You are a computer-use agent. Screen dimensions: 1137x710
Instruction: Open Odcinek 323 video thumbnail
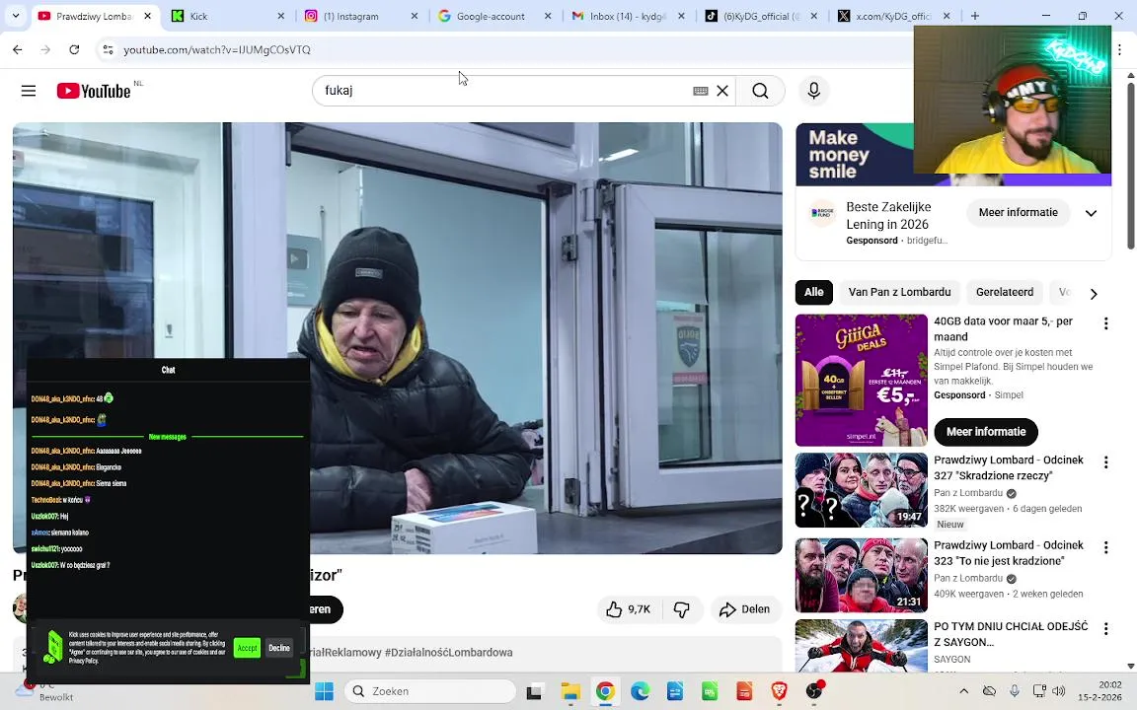(861, 575)
